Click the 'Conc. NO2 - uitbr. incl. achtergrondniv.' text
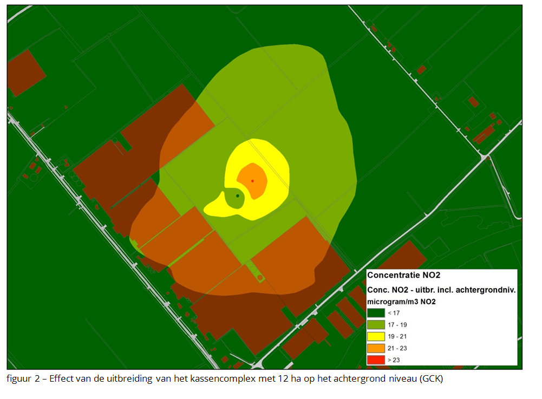This screenshot has width=542, height=399. tap(441, 290)
